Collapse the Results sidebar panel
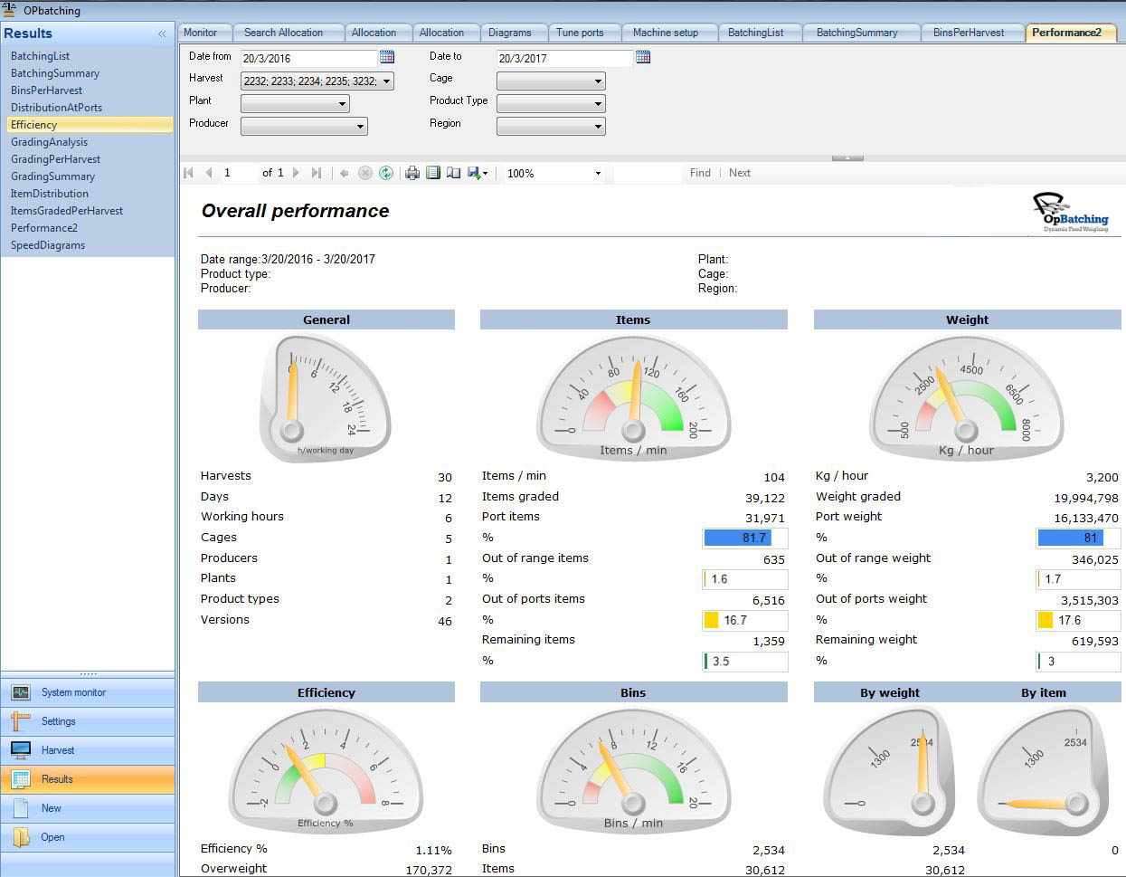Screen dimensions: 1126x877 163,33
